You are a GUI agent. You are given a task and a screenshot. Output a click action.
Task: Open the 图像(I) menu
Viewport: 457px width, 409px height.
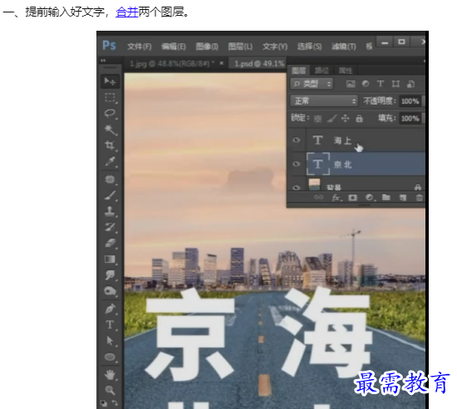coord(207,46)
